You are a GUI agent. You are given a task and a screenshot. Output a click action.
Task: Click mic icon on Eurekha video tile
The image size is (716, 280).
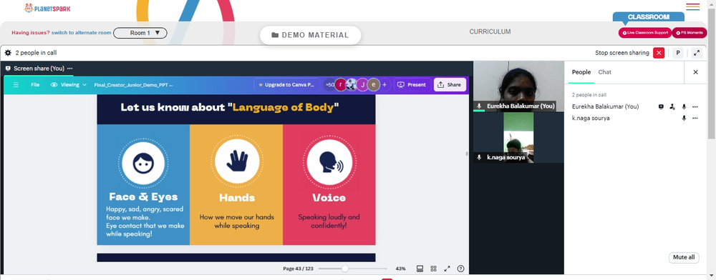point(479,106)
